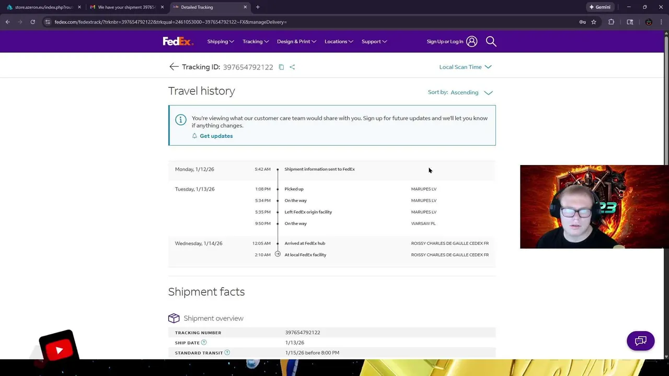This screenshot has width=669, height=376.
Task: Click the Shipment facts heading
Action: click(206, 292)
